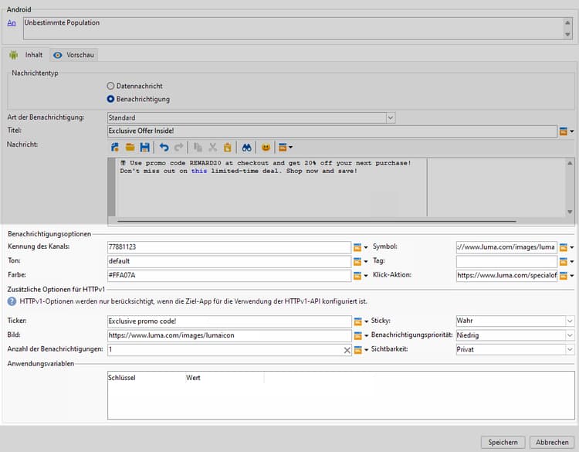This screenshot has height=452, width=579.
Task: Click the Ton field
Action: click(x=229, y=261)
